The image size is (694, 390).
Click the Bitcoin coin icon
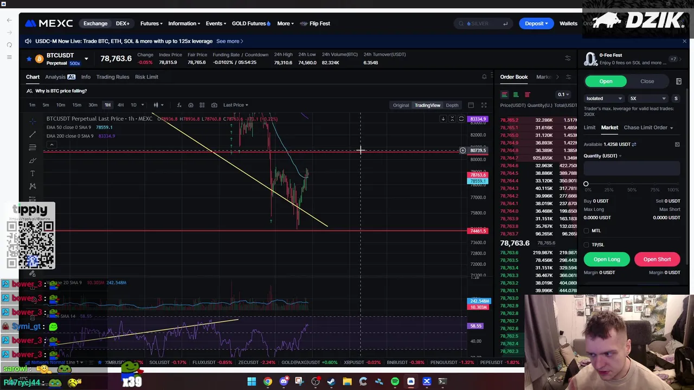point(39,58)
